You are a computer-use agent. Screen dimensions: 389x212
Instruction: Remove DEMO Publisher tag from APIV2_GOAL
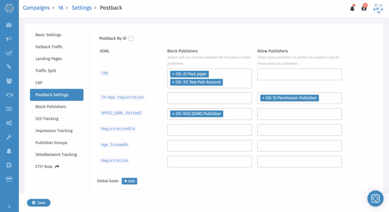pyautogui.click(x=173, y=114)
